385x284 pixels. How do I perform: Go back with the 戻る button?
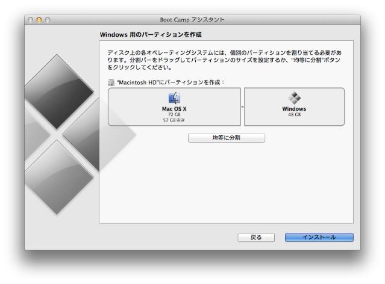256,237
